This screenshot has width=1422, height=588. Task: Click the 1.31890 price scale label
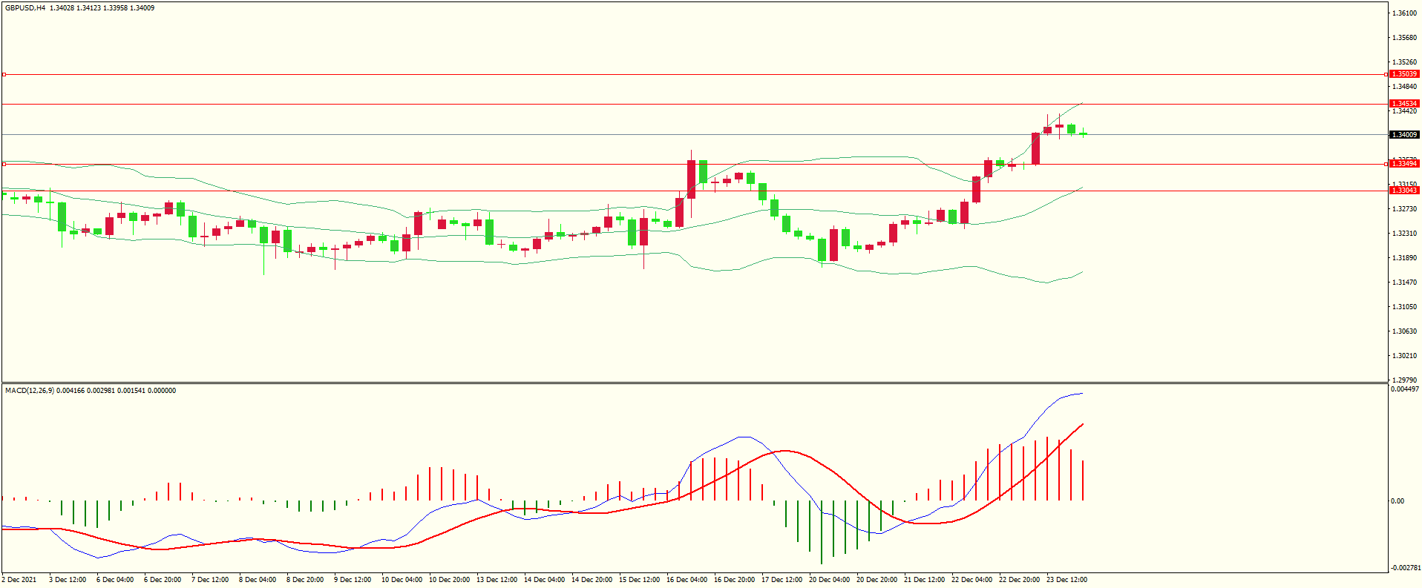pyautogui.click(x=1404, y=258)
